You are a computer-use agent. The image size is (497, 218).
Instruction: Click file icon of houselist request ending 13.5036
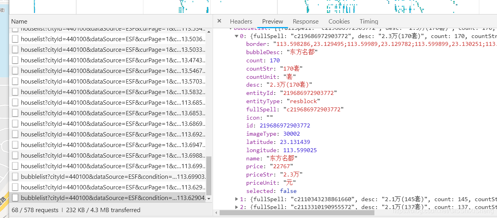(15, 39)
